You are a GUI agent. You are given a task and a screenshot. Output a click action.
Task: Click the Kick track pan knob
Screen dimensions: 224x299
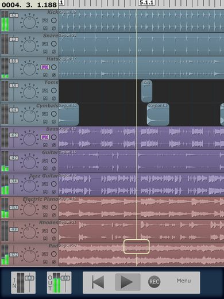[29, 22]
